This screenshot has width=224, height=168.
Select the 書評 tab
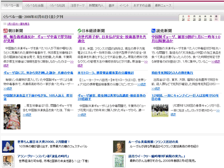pyautogui.click(x=111, y=5)
